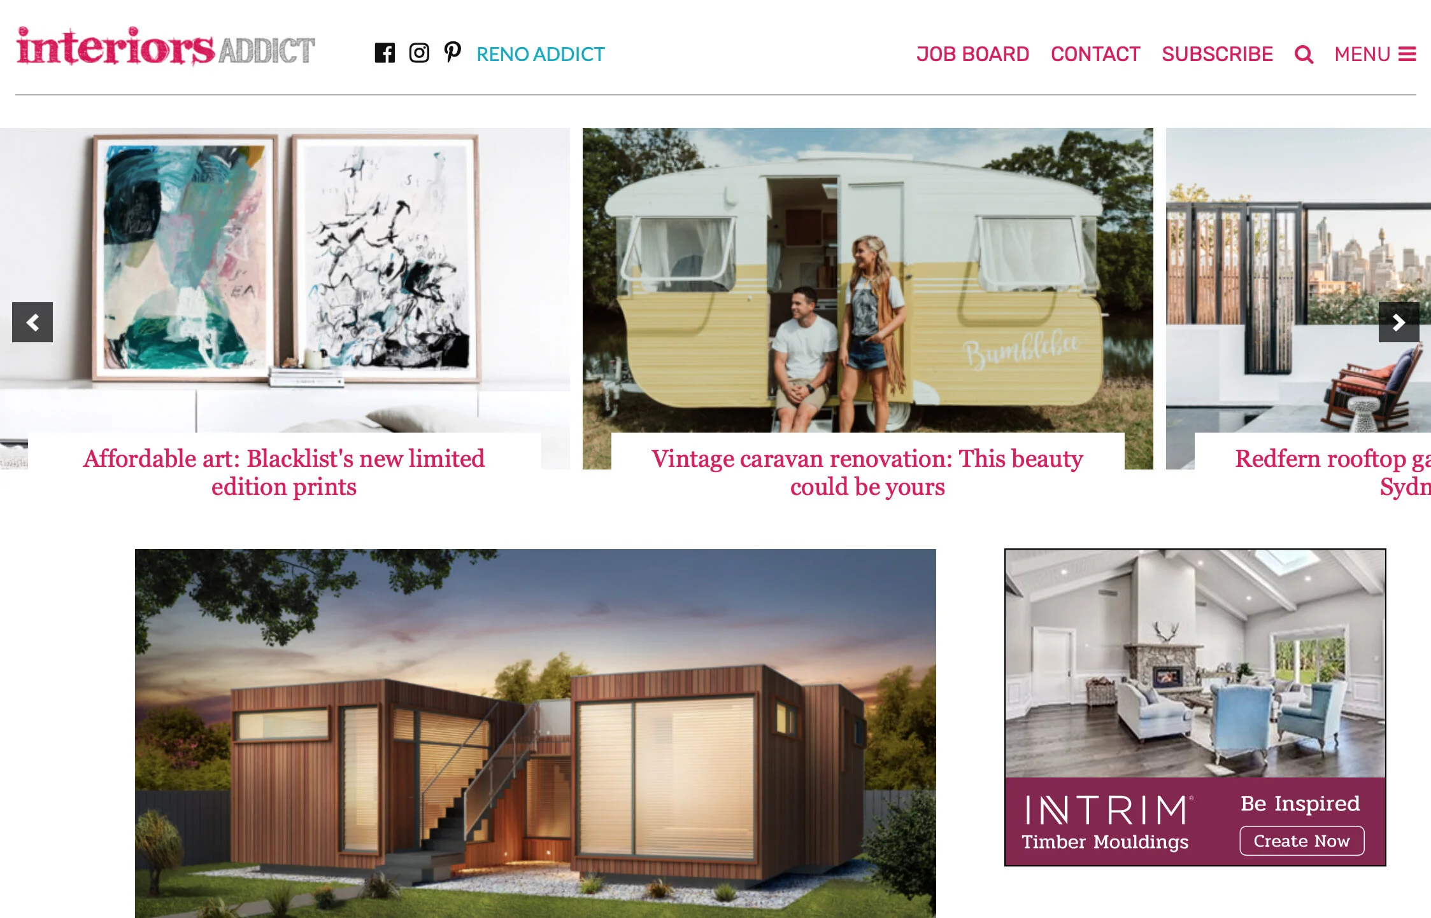Open the hamburger MENU icon
Screen dimensions: 1431x918
coord(1407,55)
